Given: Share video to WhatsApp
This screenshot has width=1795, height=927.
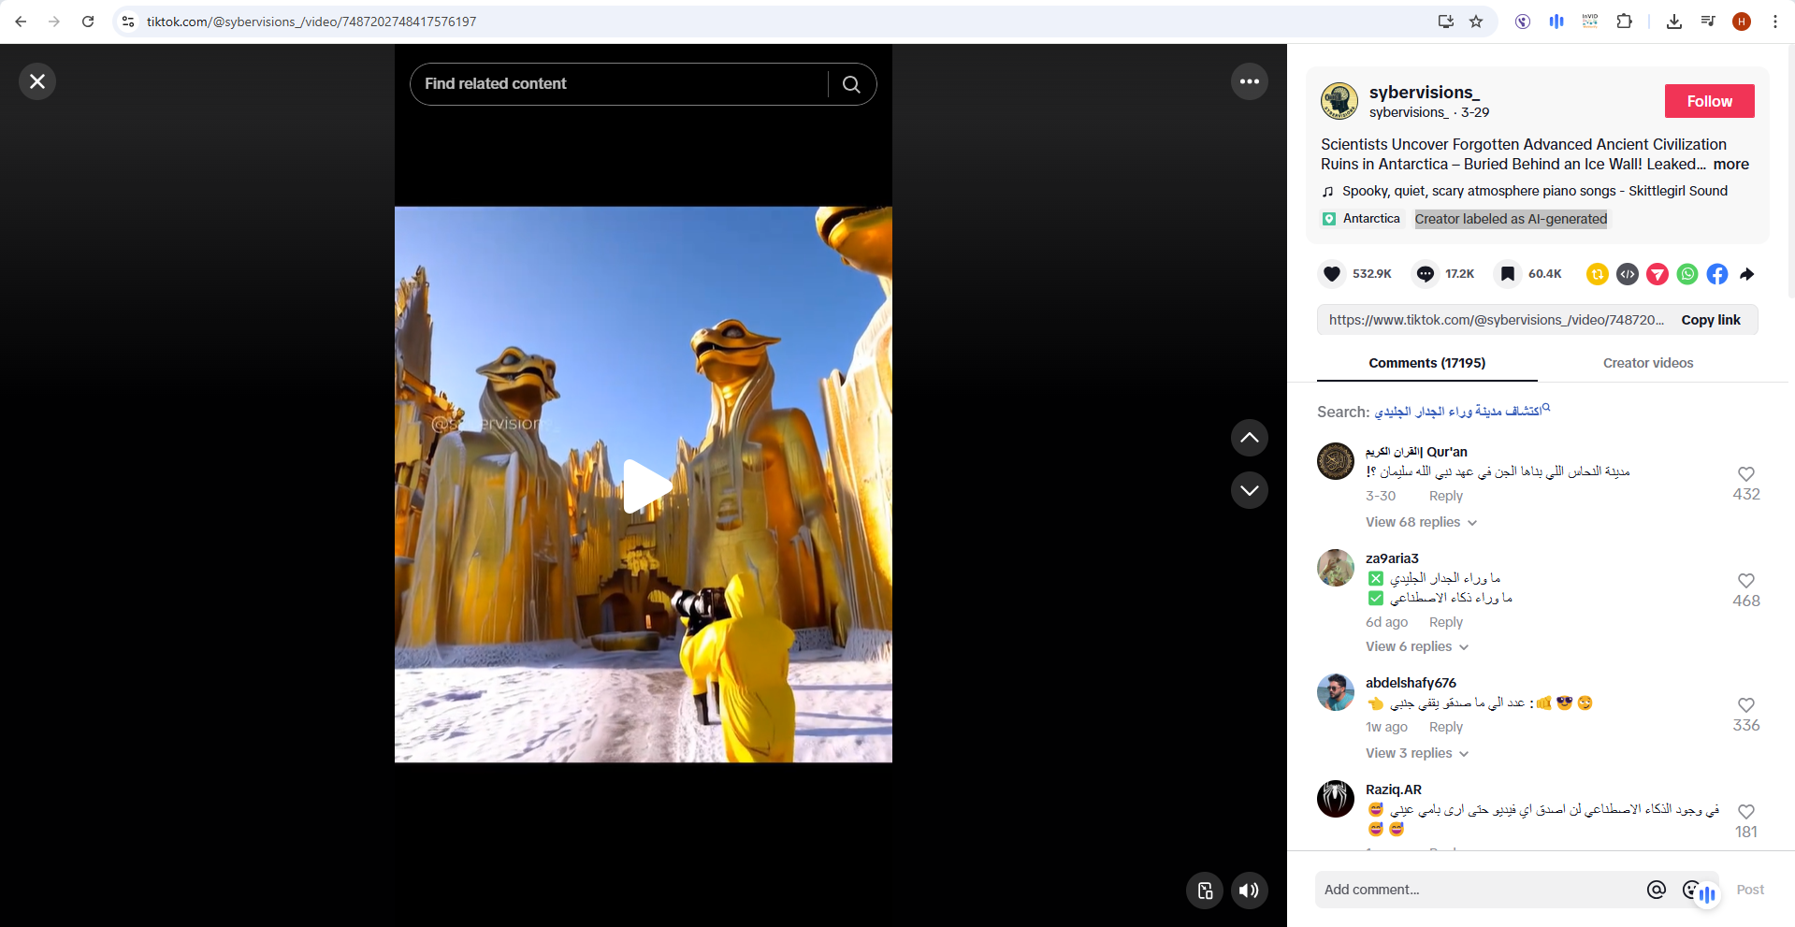Looking at the screenshot, I should (1687, 274).
